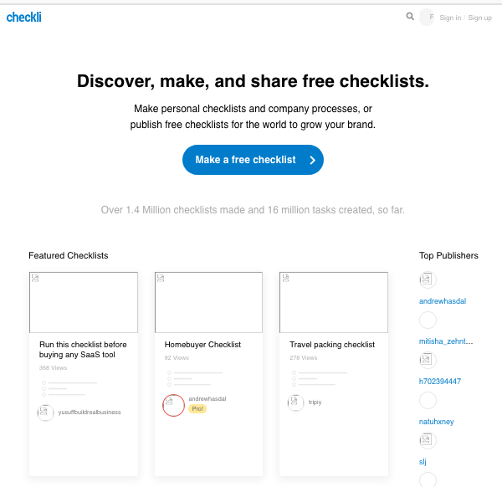Click the Sign up link
Image resolution: width=502 pixels, height=487 pixels.
click(479, 18)
